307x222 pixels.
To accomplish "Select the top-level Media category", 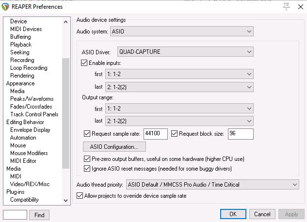I will pyautogui.click(x=13, y=169).
